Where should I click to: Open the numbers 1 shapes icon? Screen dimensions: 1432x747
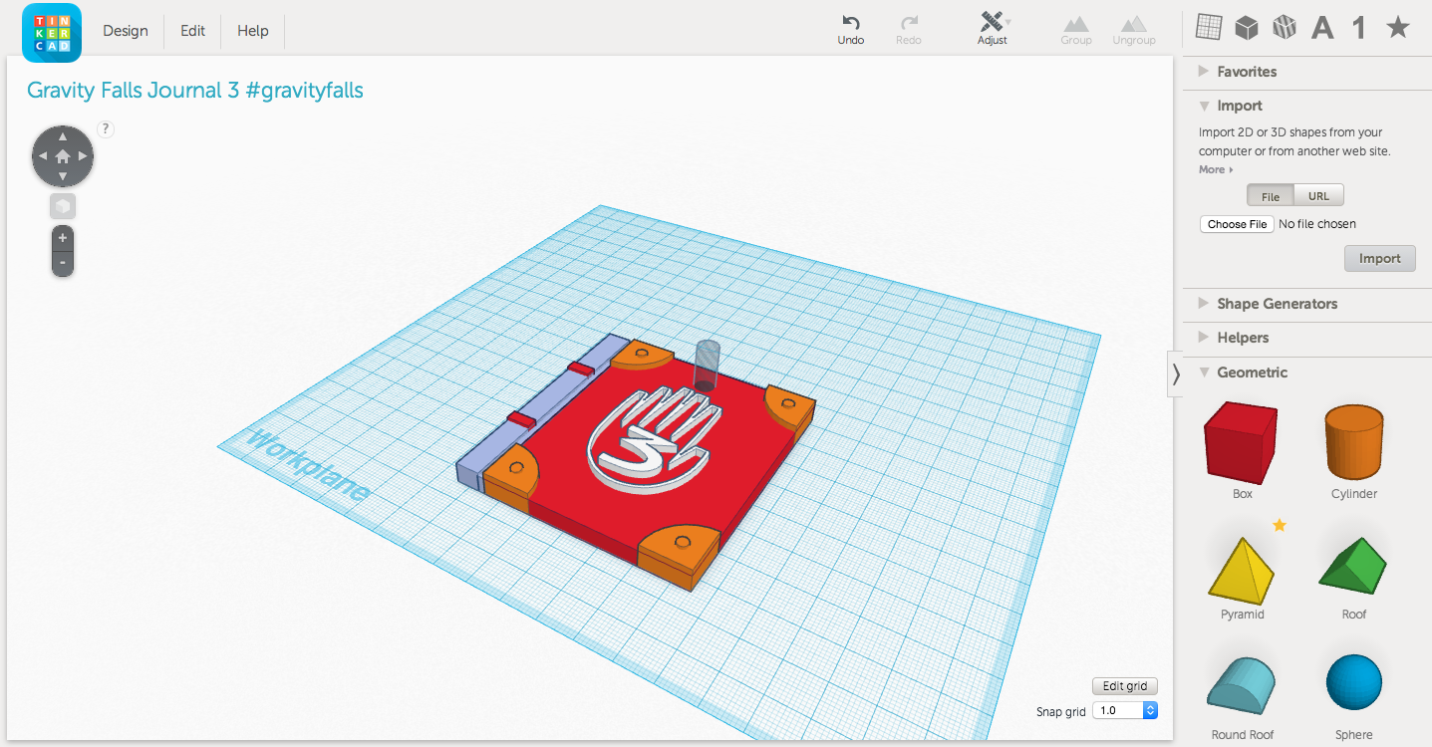pyautogui.click(x=1359, y=28)
